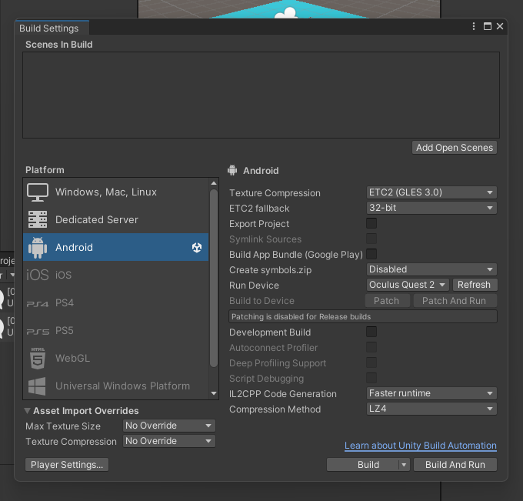The image size is (523, 501).
Task: Click the platform list scrollbar thumb
Action: (214, 278)
